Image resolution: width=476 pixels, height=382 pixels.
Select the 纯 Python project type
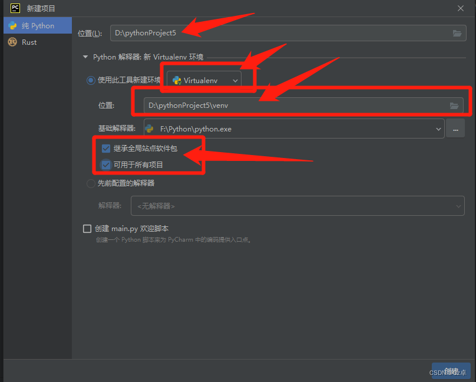click(38, 25)
